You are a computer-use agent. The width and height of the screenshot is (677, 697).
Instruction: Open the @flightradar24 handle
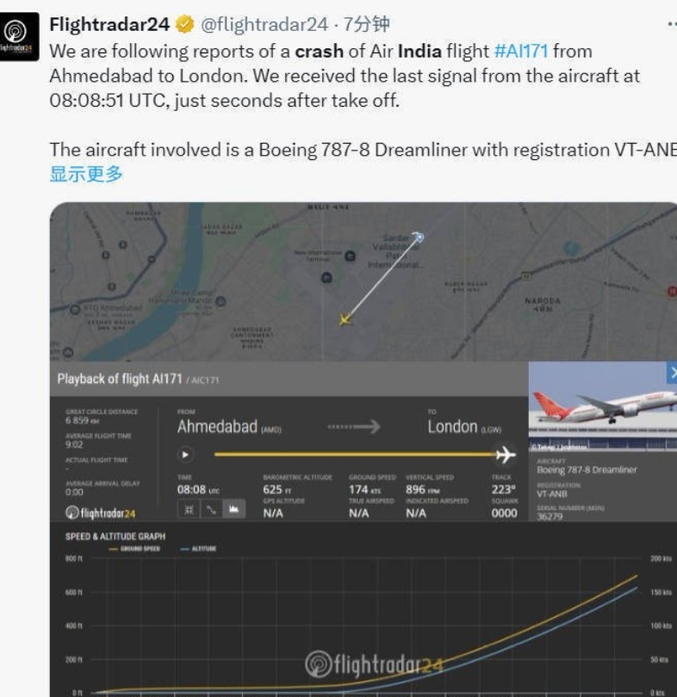(264, 24)
